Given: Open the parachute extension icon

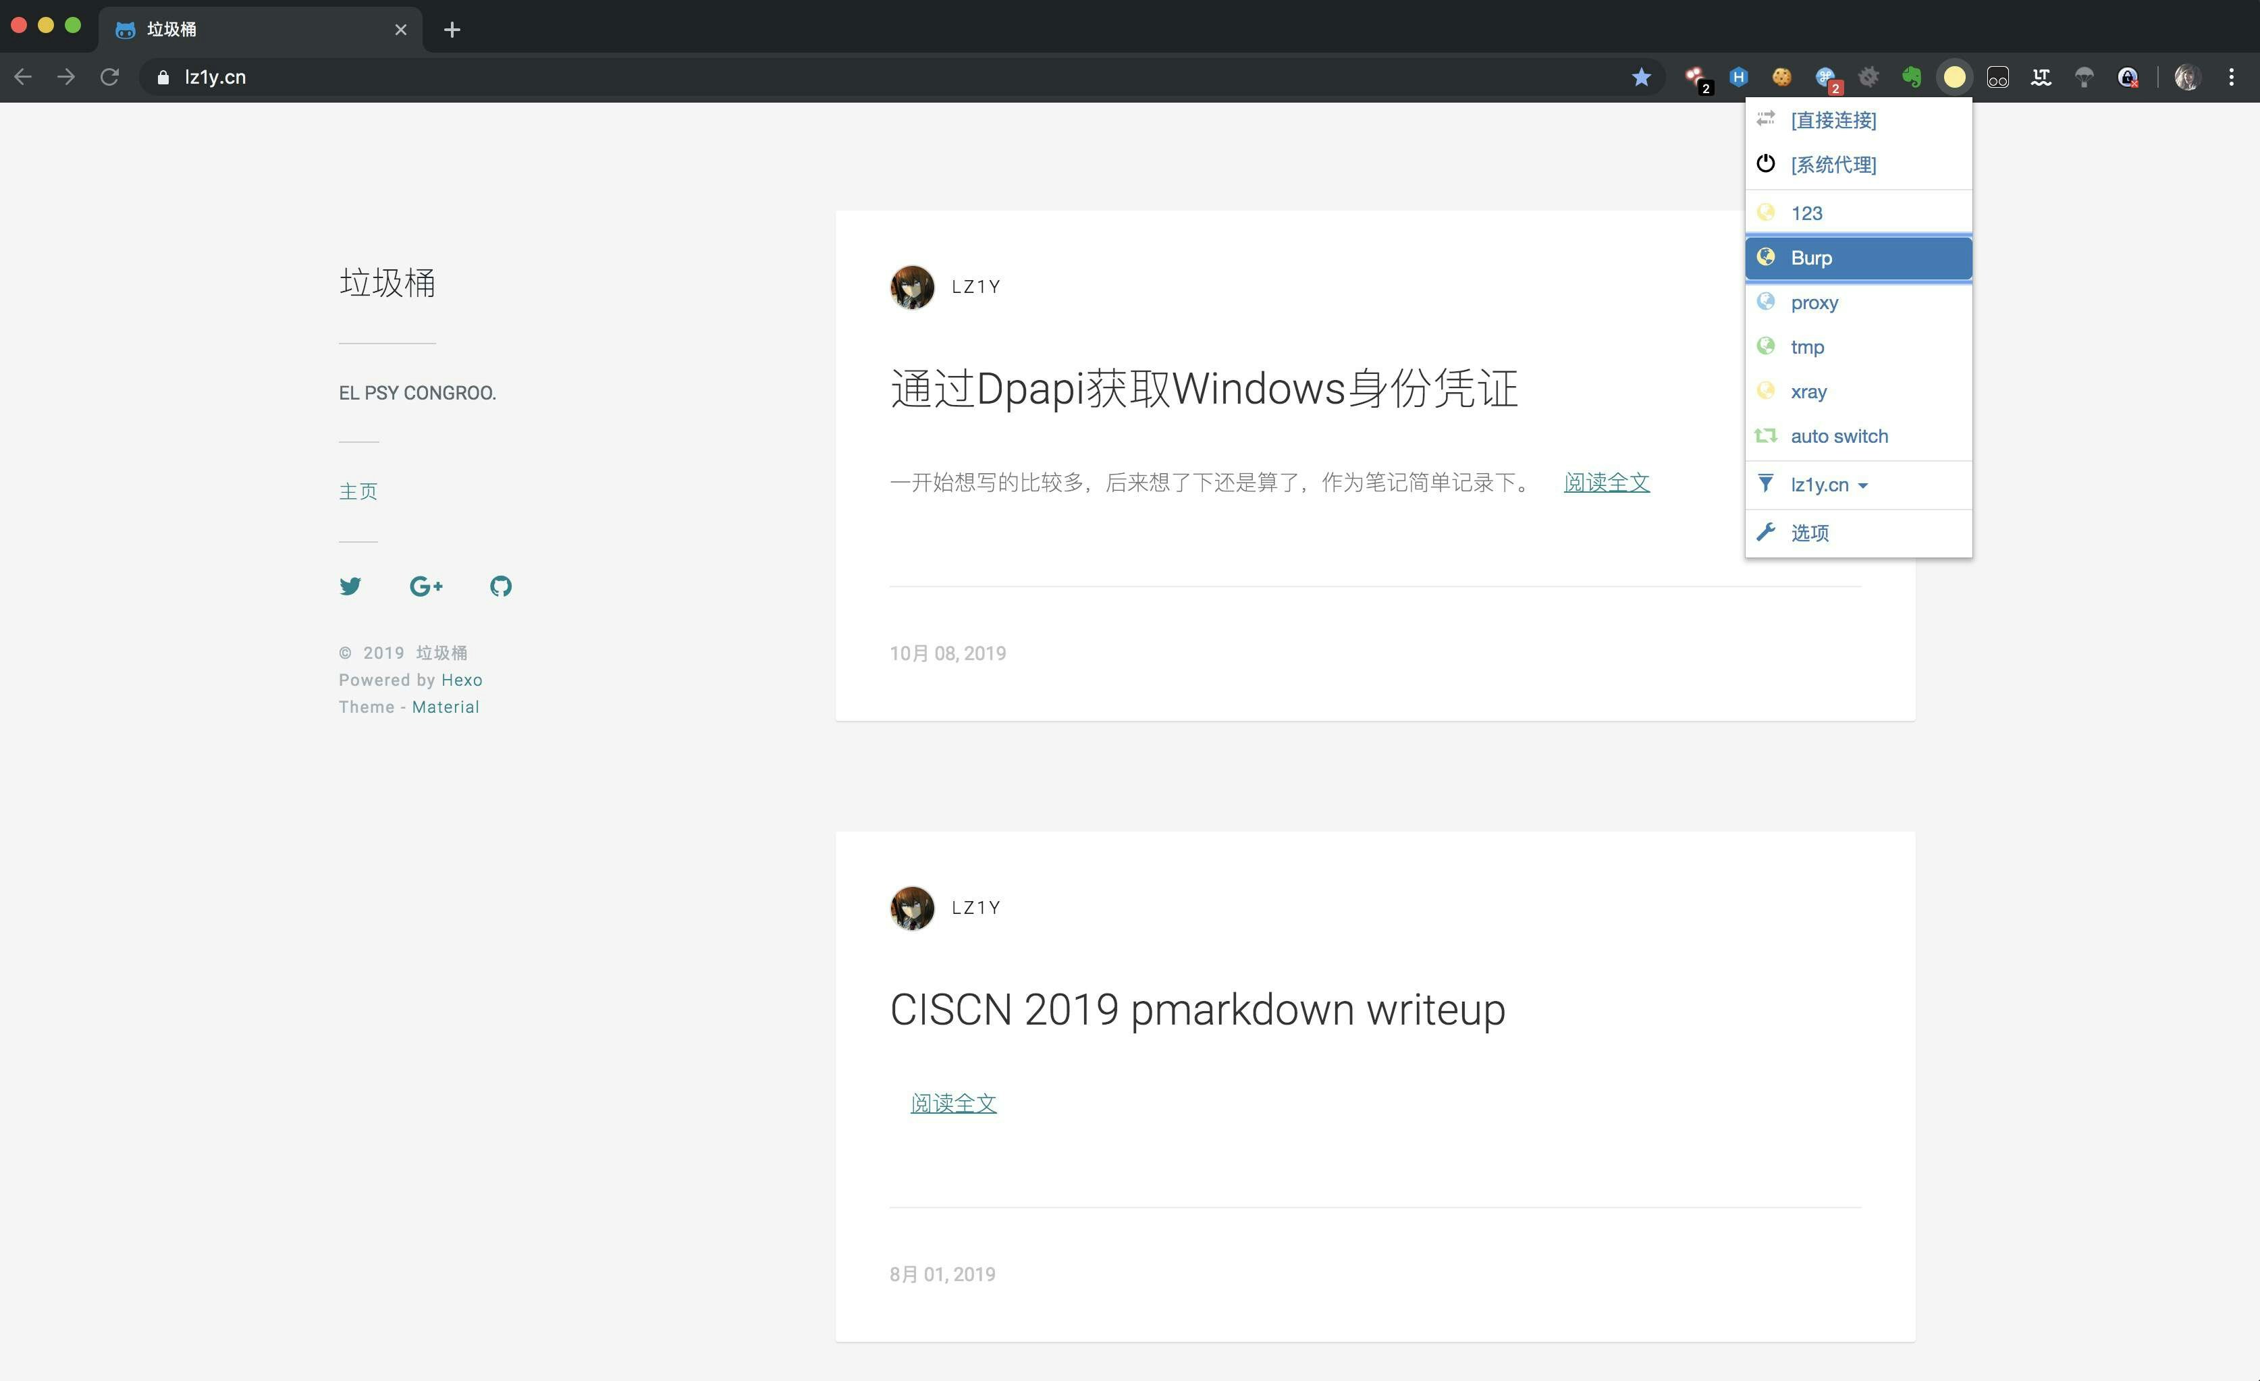Looking at the screenshot, I should pos(2084,77).
